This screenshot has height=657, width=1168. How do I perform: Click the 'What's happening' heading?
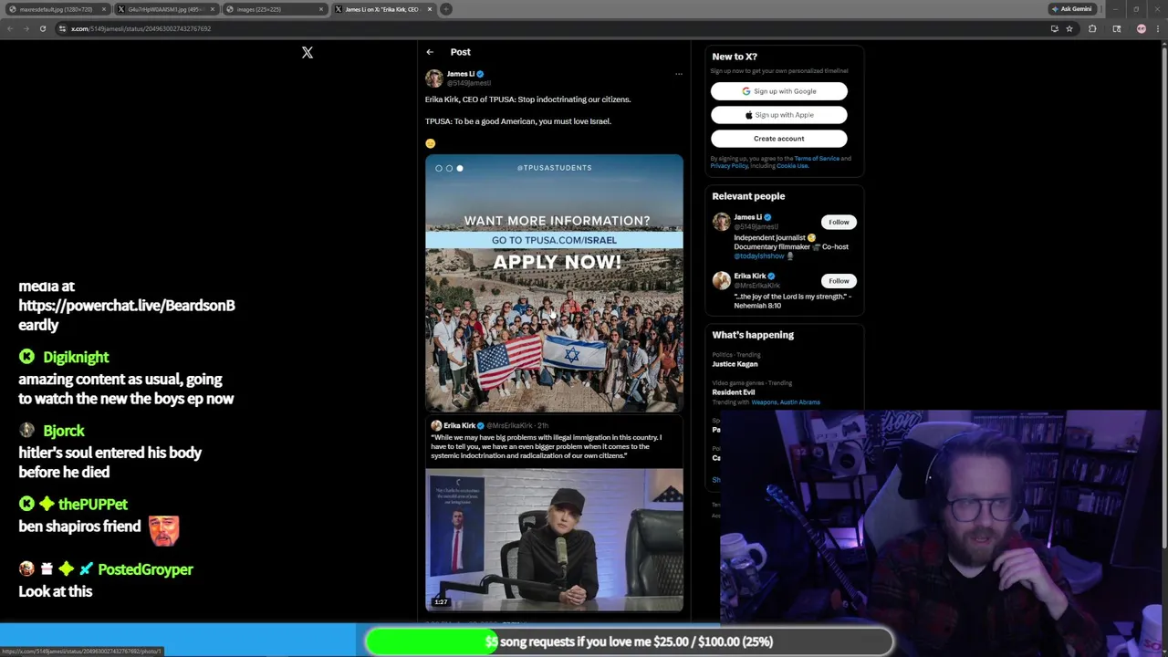pyautogui.click(x=753, y=335)
